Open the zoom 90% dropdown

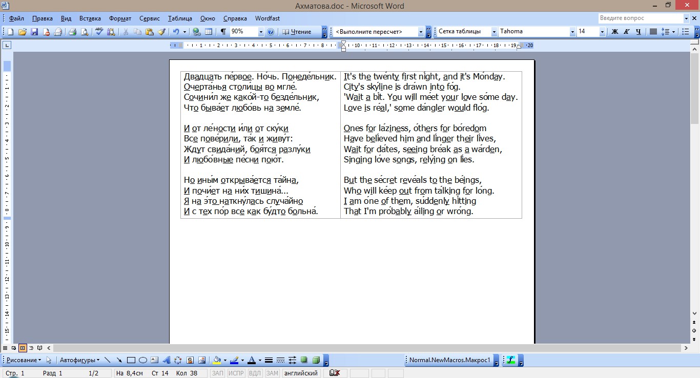[260, 32]
